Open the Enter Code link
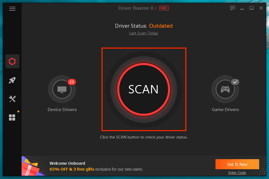Image resolution: width=269 pixels, height=179 pixels. [237, 173]
